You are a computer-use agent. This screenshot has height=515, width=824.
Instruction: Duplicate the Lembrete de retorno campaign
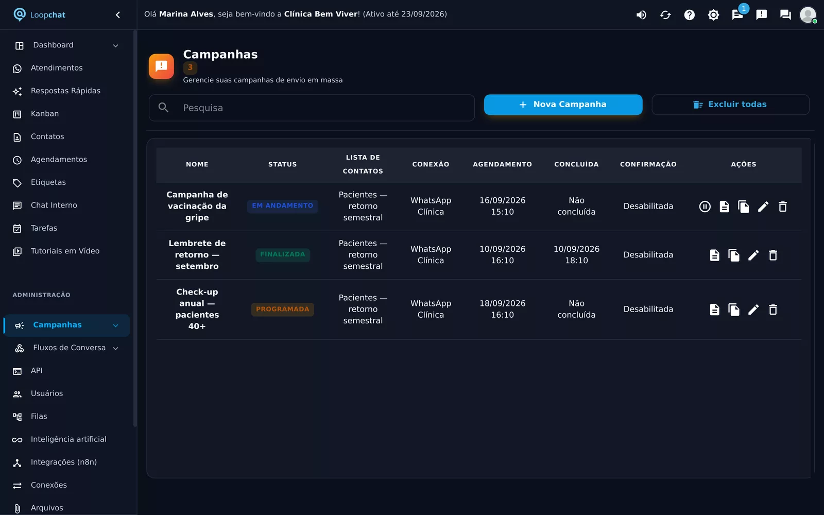point(734,255)
